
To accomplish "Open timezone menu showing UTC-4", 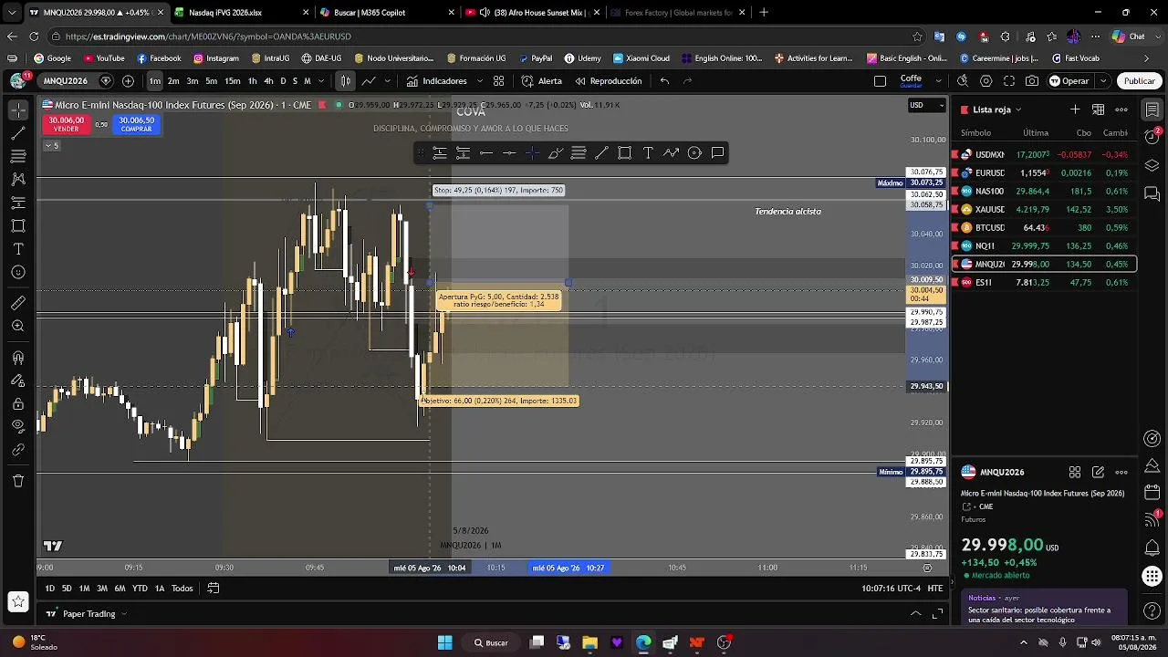I will pos(892,589).
